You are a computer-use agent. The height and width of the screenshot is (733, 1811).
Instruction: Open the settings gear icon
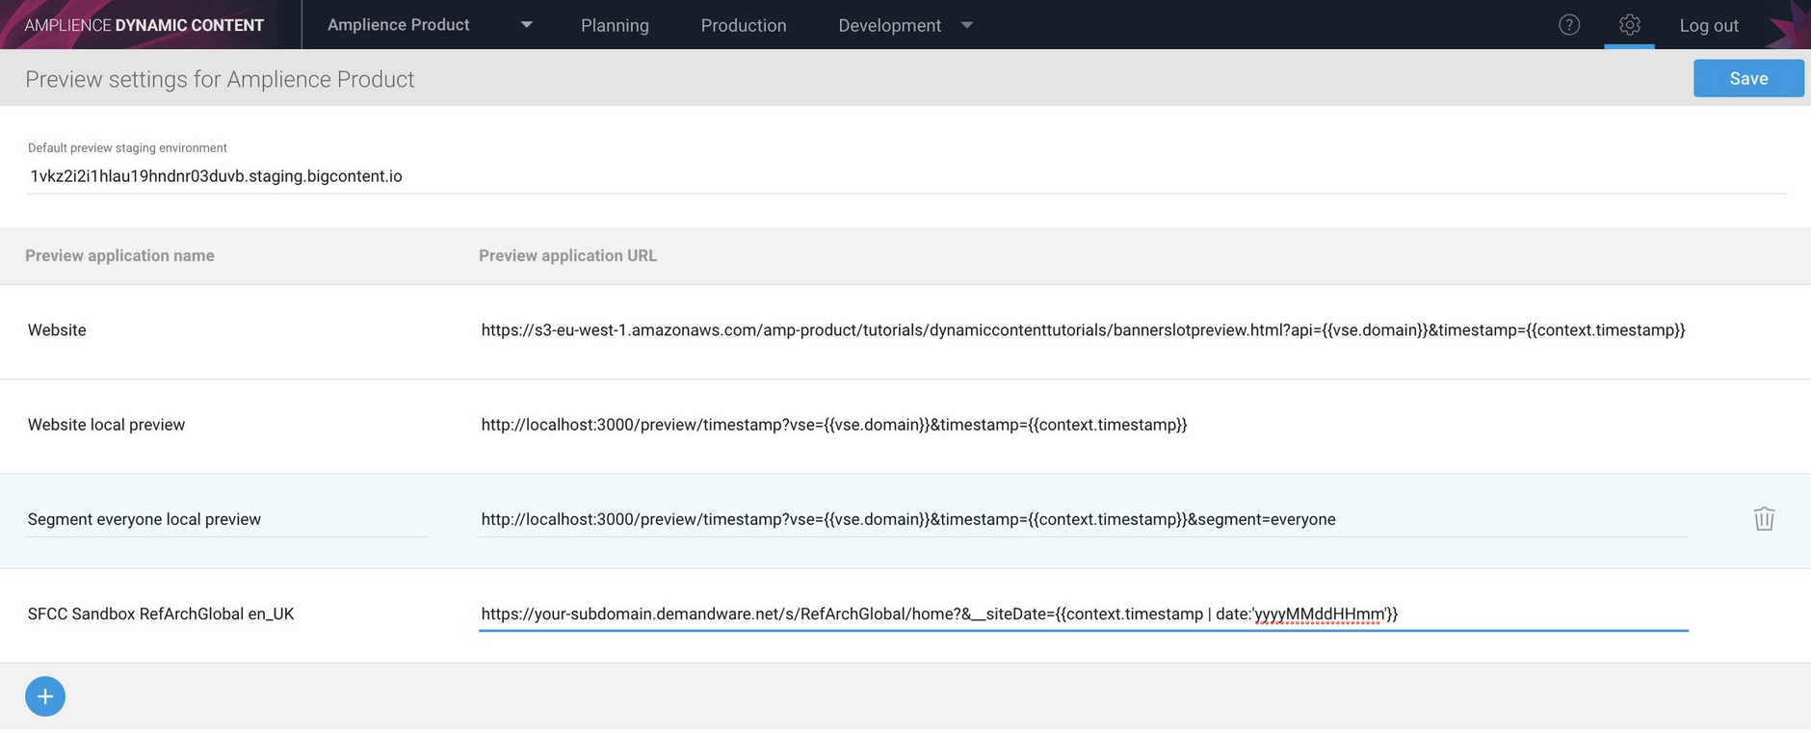pos(1629,25)
